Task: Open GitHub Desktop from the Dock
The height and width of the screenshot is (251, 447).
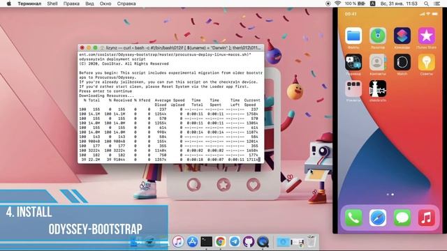Action: point(249,242)
